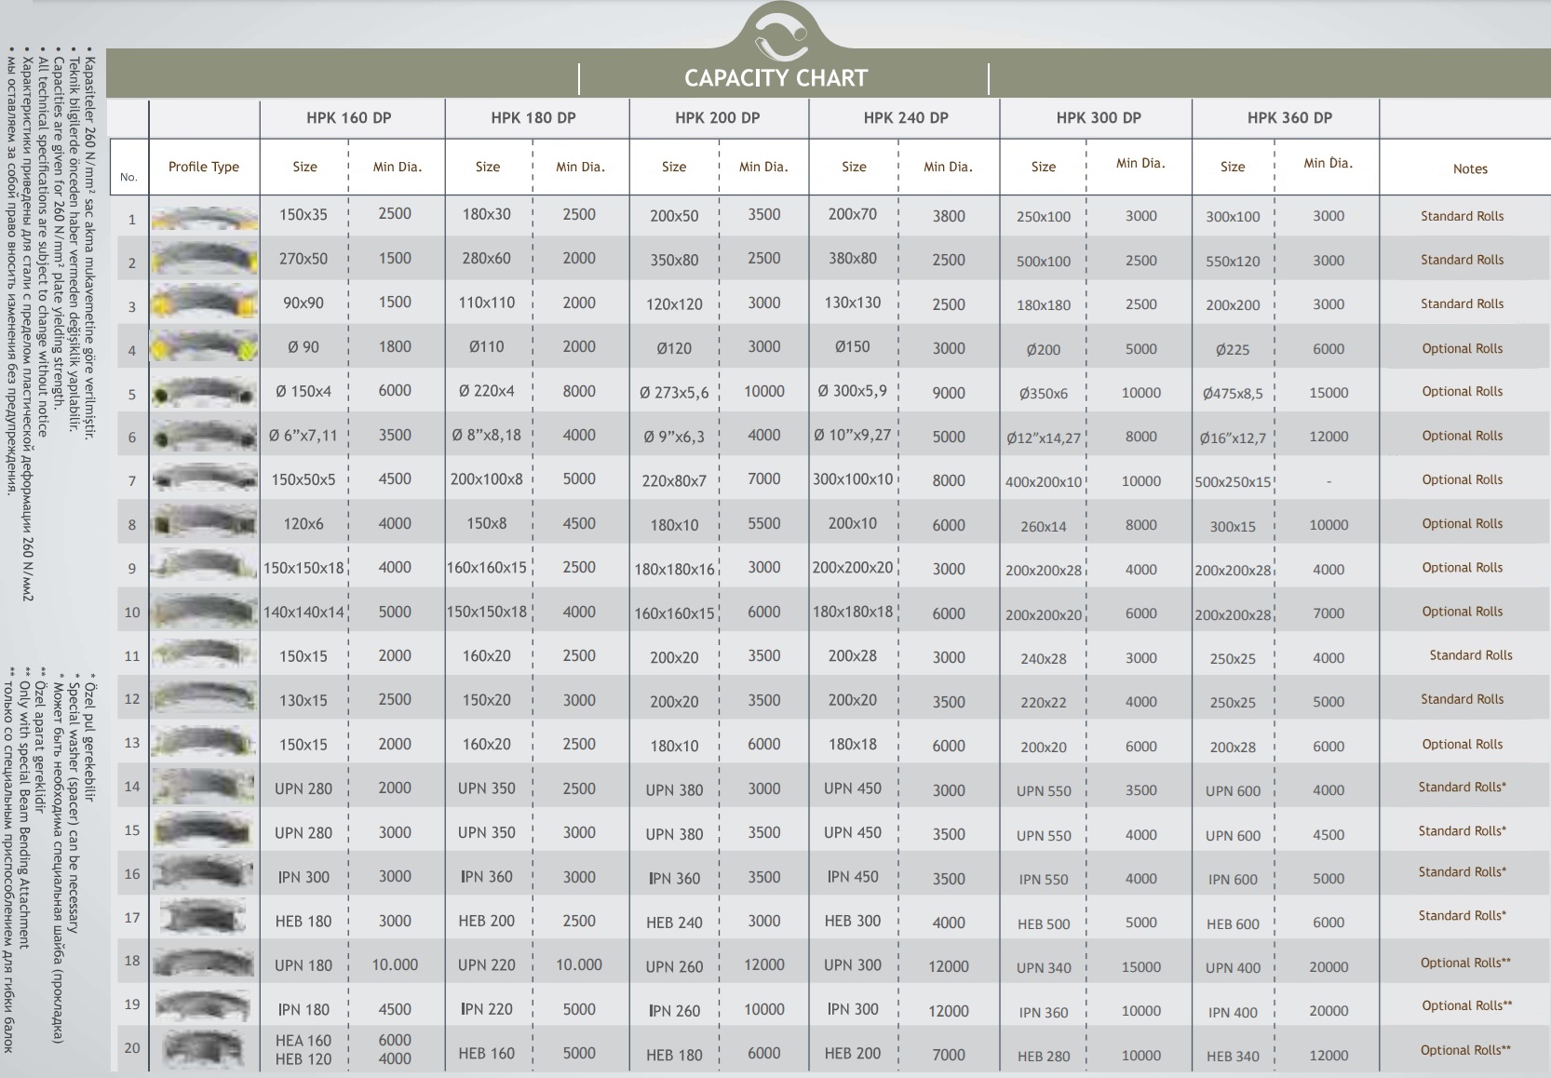Click the HEB 500 size cell
This screenshot has width=1551, height=1078.
coord(1044,924)
